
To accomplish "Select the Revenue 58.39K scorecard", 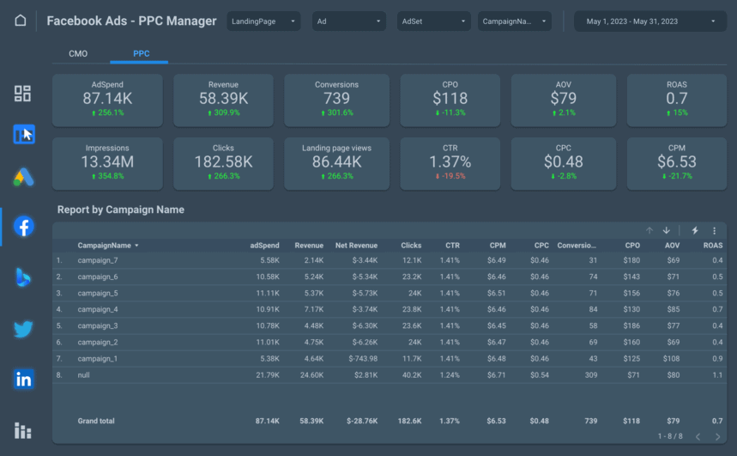I will 223,100.
